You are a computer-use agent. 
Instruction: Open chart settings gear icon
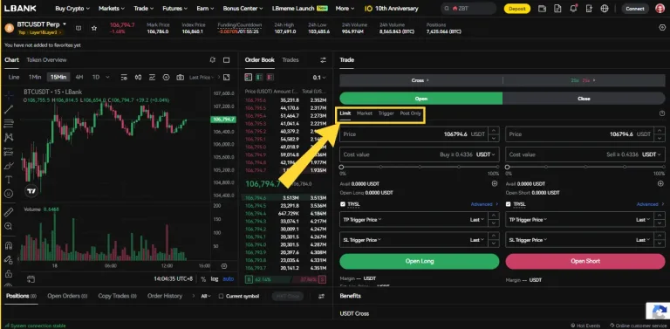[x=167, y=78]
